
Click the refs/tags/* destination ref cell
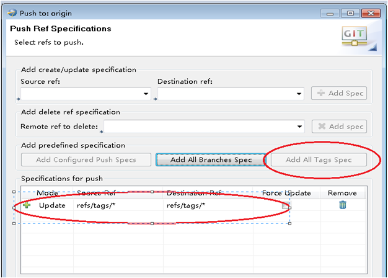[x=185, y=205]
